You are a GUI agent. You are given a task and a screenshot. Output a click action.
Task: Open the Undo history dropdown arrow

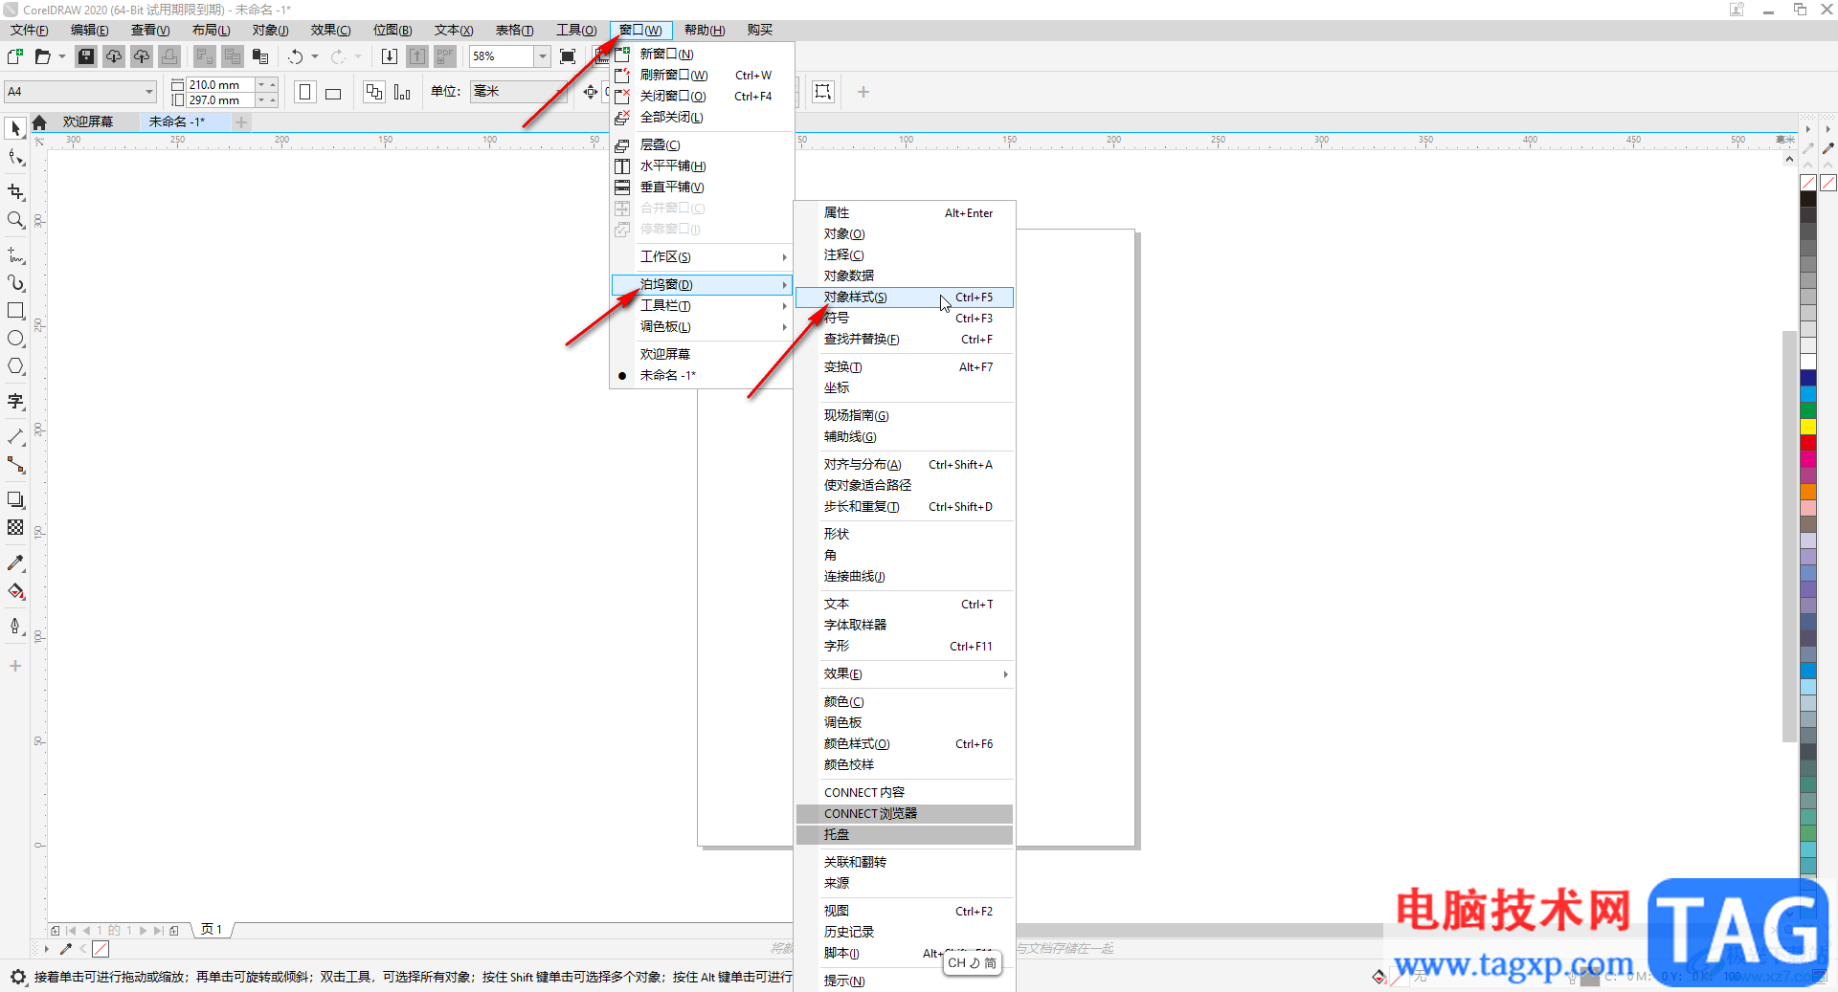click(315, 56)
